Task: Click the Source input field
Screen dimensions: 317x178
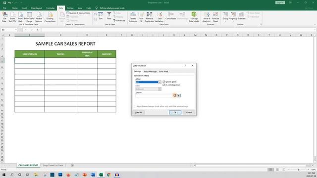Action: (156, 95)
